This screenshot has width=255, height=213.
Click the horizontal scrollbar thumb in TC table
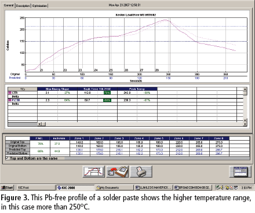pos(43,124)
